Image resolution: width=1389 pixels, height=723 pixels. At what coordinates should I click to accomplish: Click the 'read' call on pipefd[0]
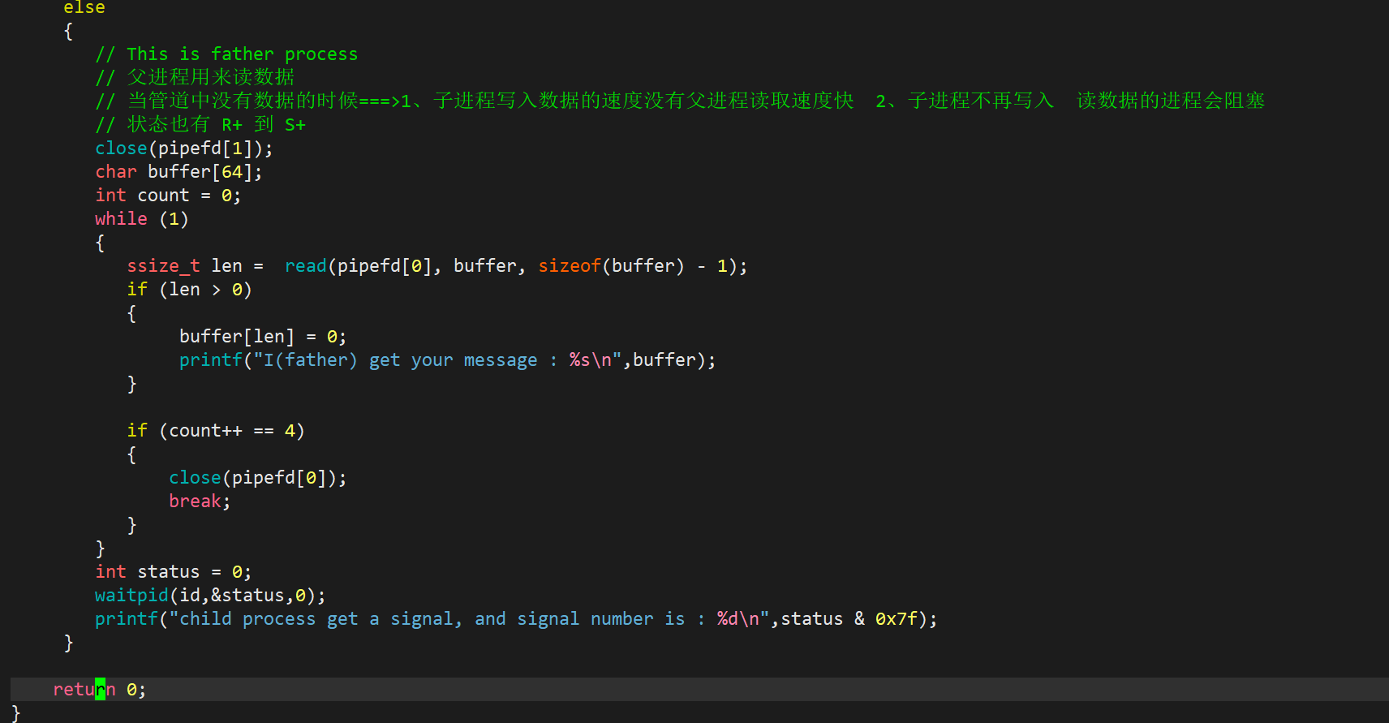pos(306,266)
